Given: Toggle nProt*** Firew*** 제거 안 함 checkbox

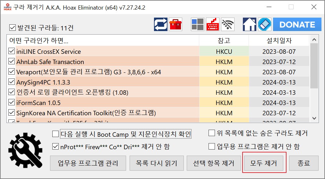Looking at the screenshot, I should 55,147.
